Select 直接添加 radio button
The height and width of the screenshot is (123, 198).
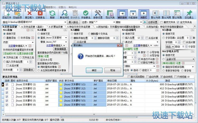tap(4, 38)
